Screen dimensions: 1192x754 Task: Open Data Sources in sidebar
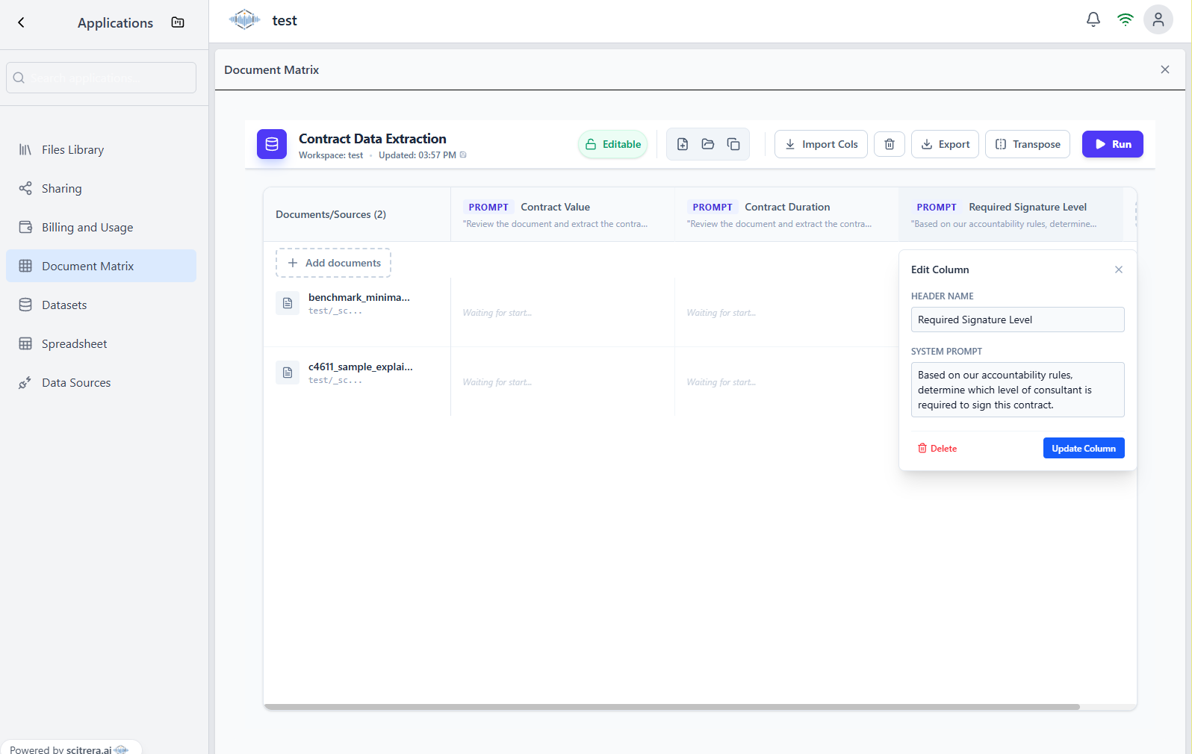click(x=101, y=382)
